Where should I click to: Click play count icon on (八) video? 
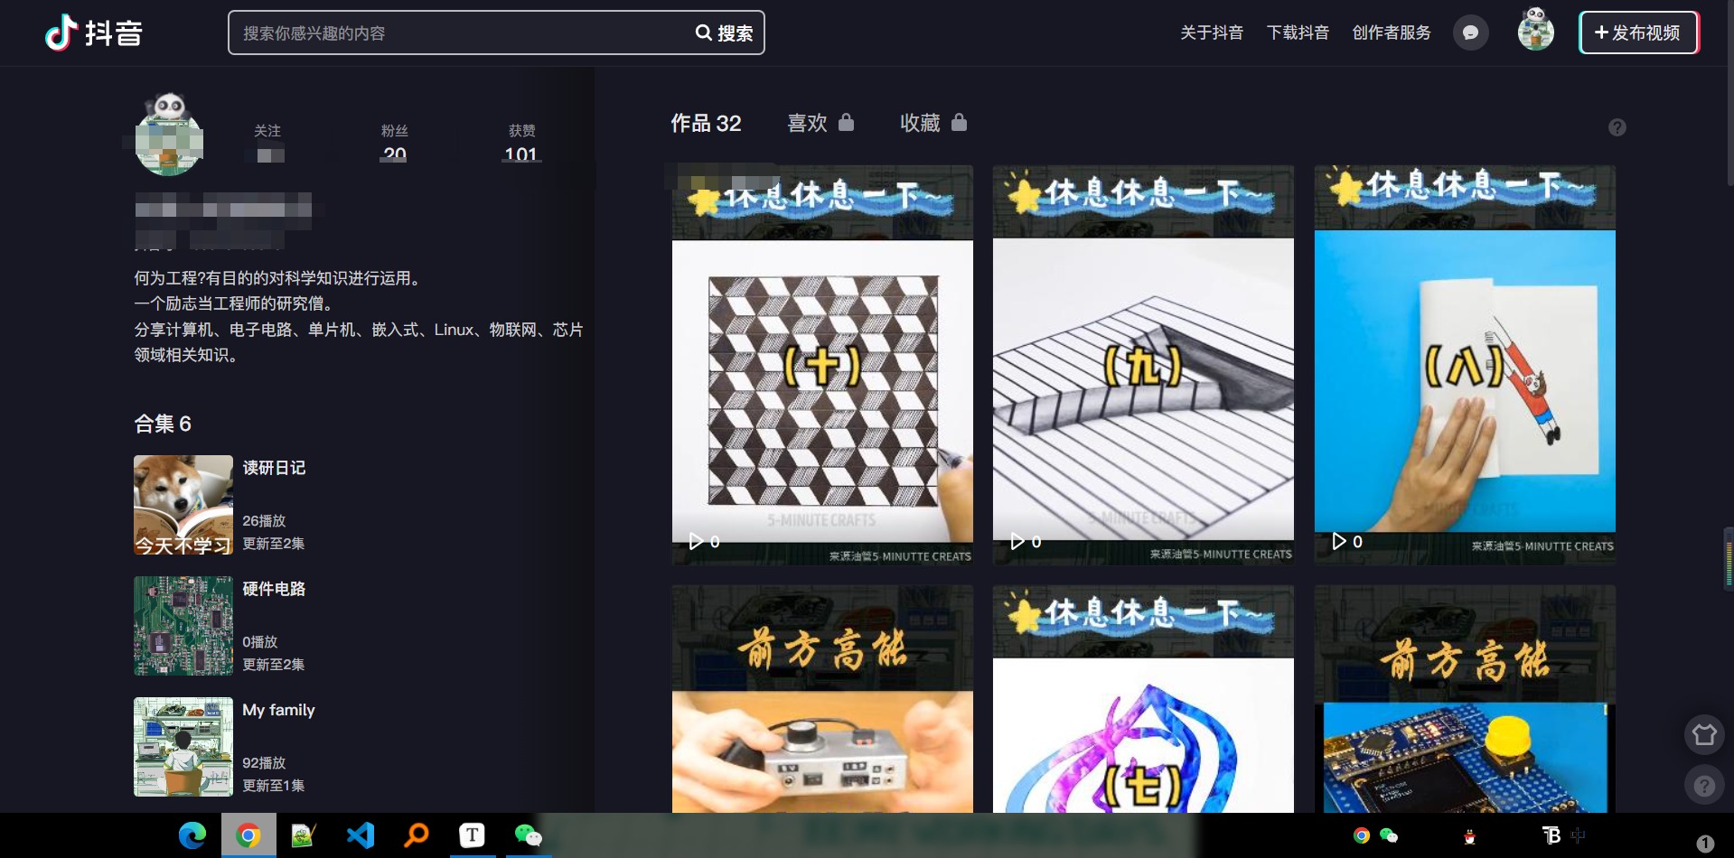pos(1339,541)
